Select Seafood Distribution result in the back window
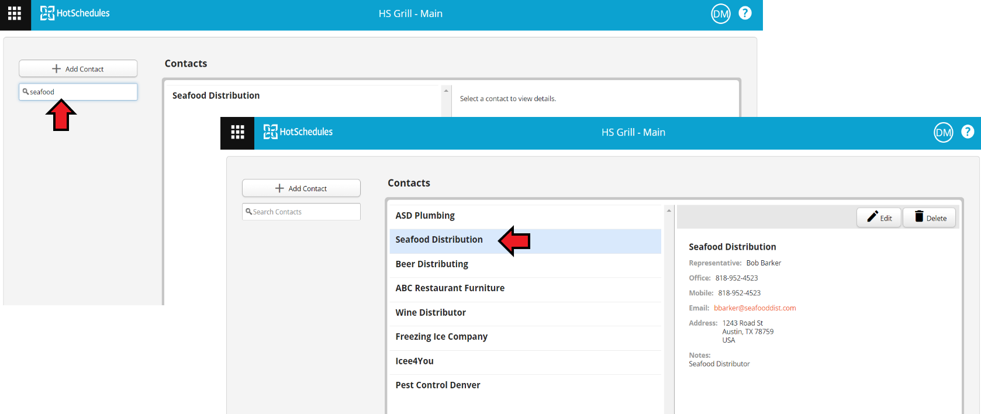This screenshot has width=981, height=414. pos(303,96)
